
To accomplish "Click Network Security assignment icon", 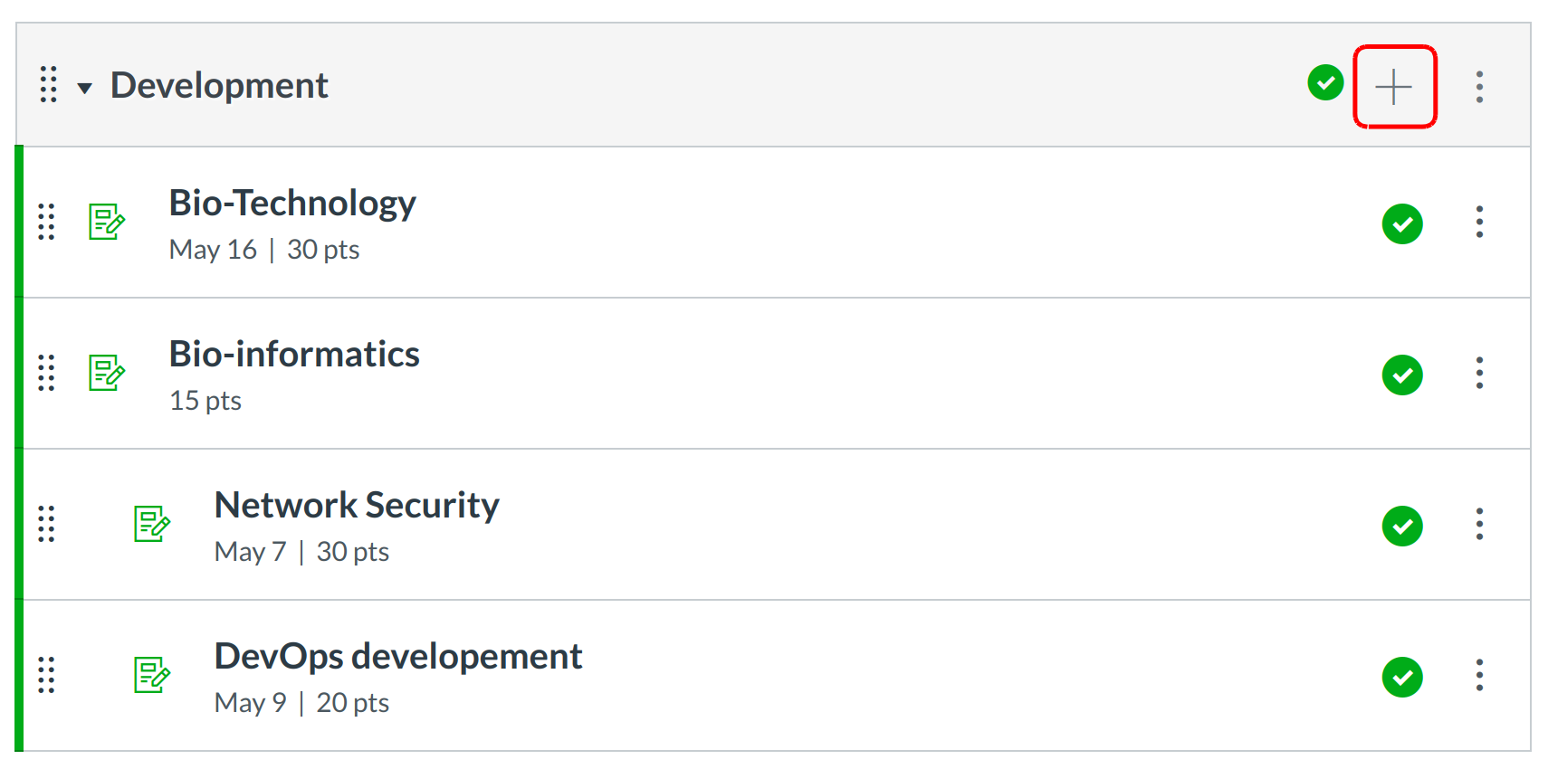I will pos(152,524).
